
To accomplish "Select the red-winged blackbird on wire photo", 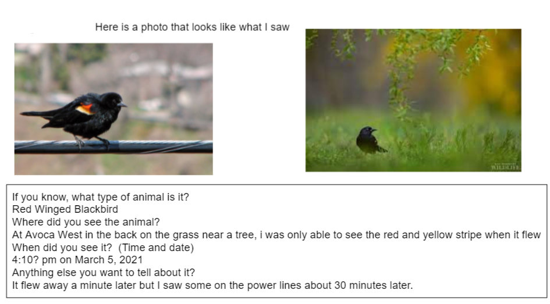I will click(x=113, y=109).
